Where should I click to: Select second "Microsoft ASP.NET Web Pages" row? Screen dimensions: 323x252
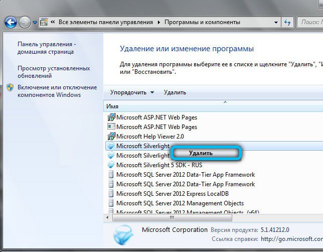tap(214, 127)
